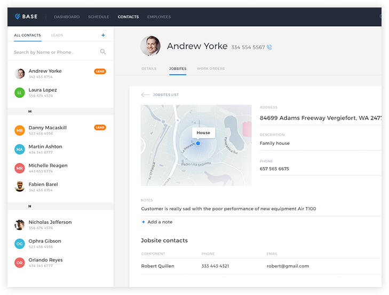Select Martin Ashton in contacts list

(x=45, y=146)
